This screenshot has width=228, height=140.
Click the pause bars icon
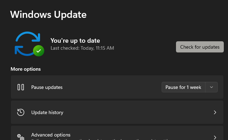point(21,87)
